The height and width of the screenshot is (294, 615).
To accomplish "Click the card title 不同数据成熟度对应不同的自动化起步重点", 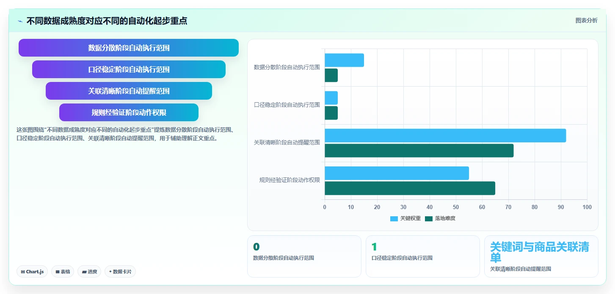I will tap(107, 21).
